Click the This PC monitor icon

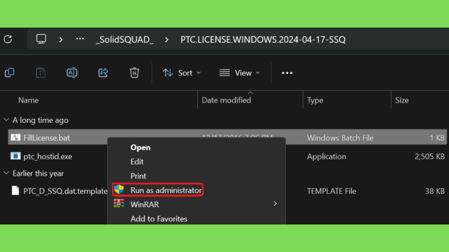tap(41, 39)
